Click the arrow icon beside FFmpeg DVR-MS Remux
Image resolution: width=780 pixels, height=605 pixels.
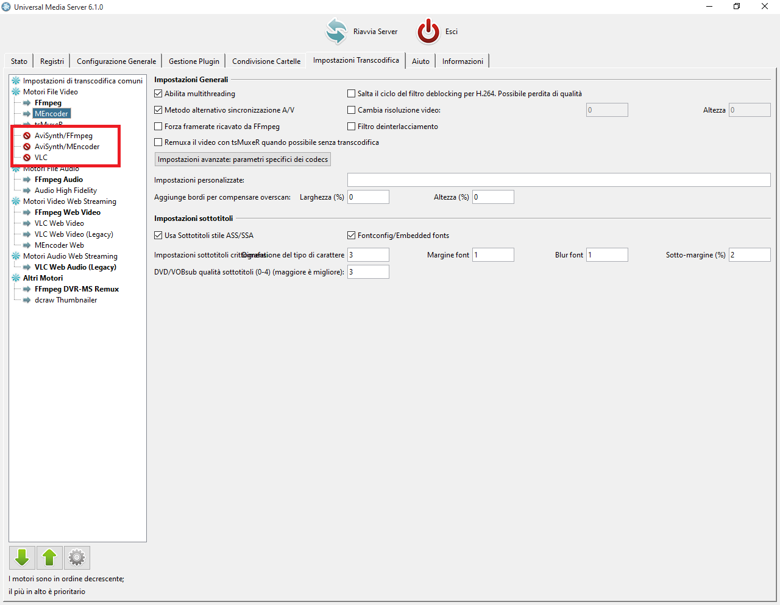tap(27, 289)
